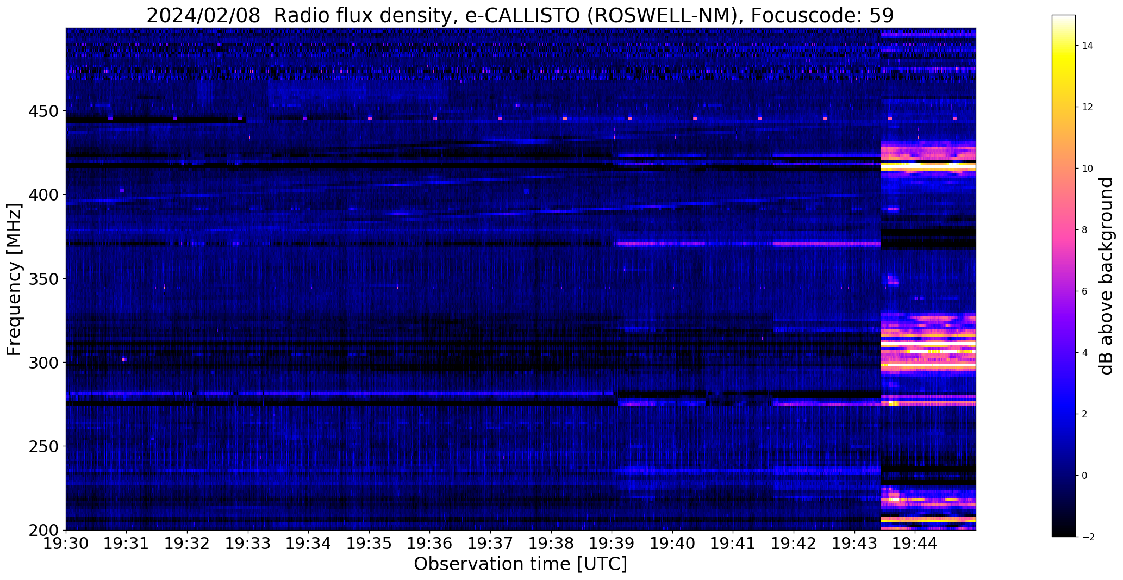Click the 19:31 time tick label

pyautogui.click(x=127, y=543)
